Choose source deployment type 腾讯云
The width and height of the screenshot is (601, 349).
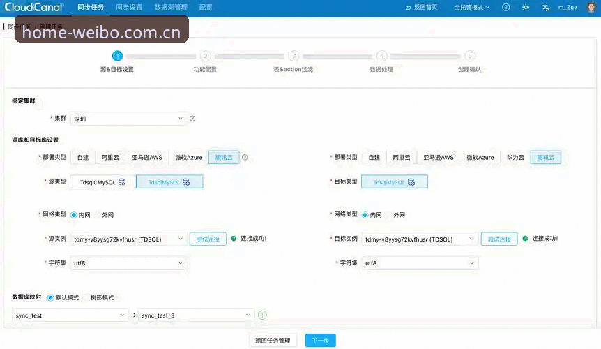tap(224, 157)
